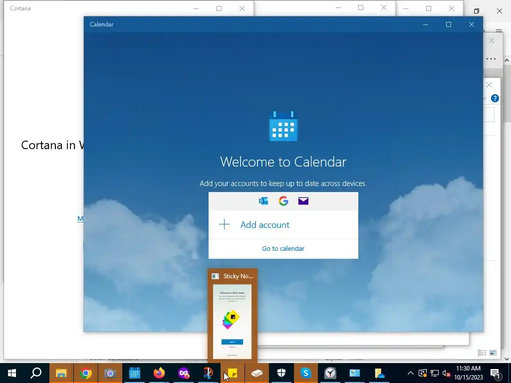
Task: Open the taskbar clock showing 11:30 AM
Action: tap(468, 373)
